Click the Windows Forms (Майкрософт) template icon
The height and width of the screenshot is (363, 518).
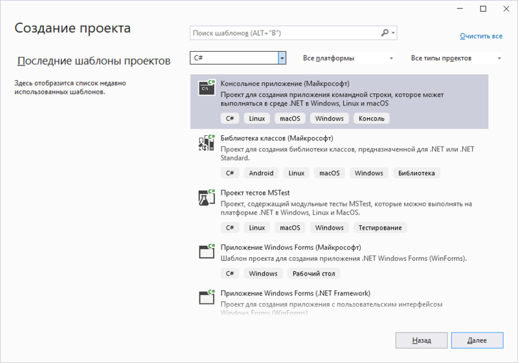tap(207, 252)
